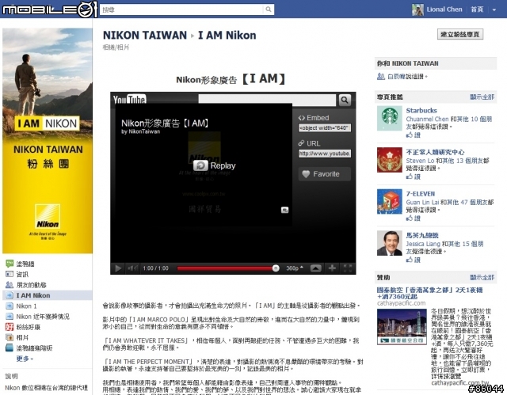This screenshot has width=507, height=395.
Task: Click the video play button
Action: (118, 268)
